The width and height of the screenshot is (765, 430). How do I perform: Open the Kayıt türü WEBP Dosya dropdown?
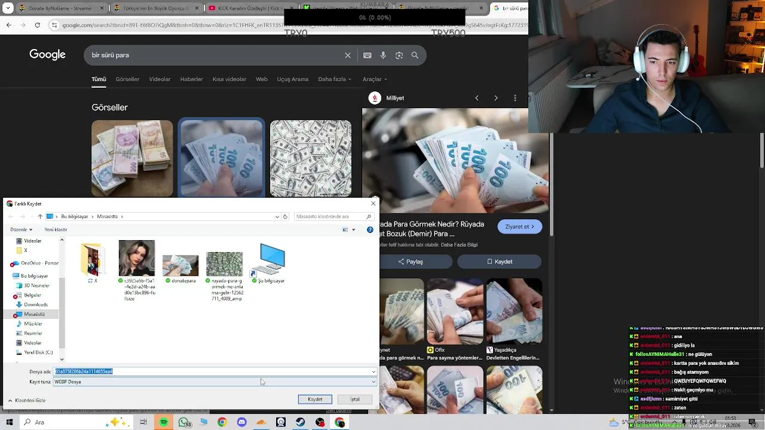pyautogui.click(x=215, y=382)
